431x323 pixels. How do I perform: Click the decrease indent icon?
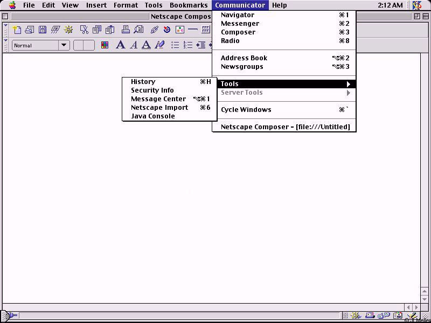[x=201, y=45]
